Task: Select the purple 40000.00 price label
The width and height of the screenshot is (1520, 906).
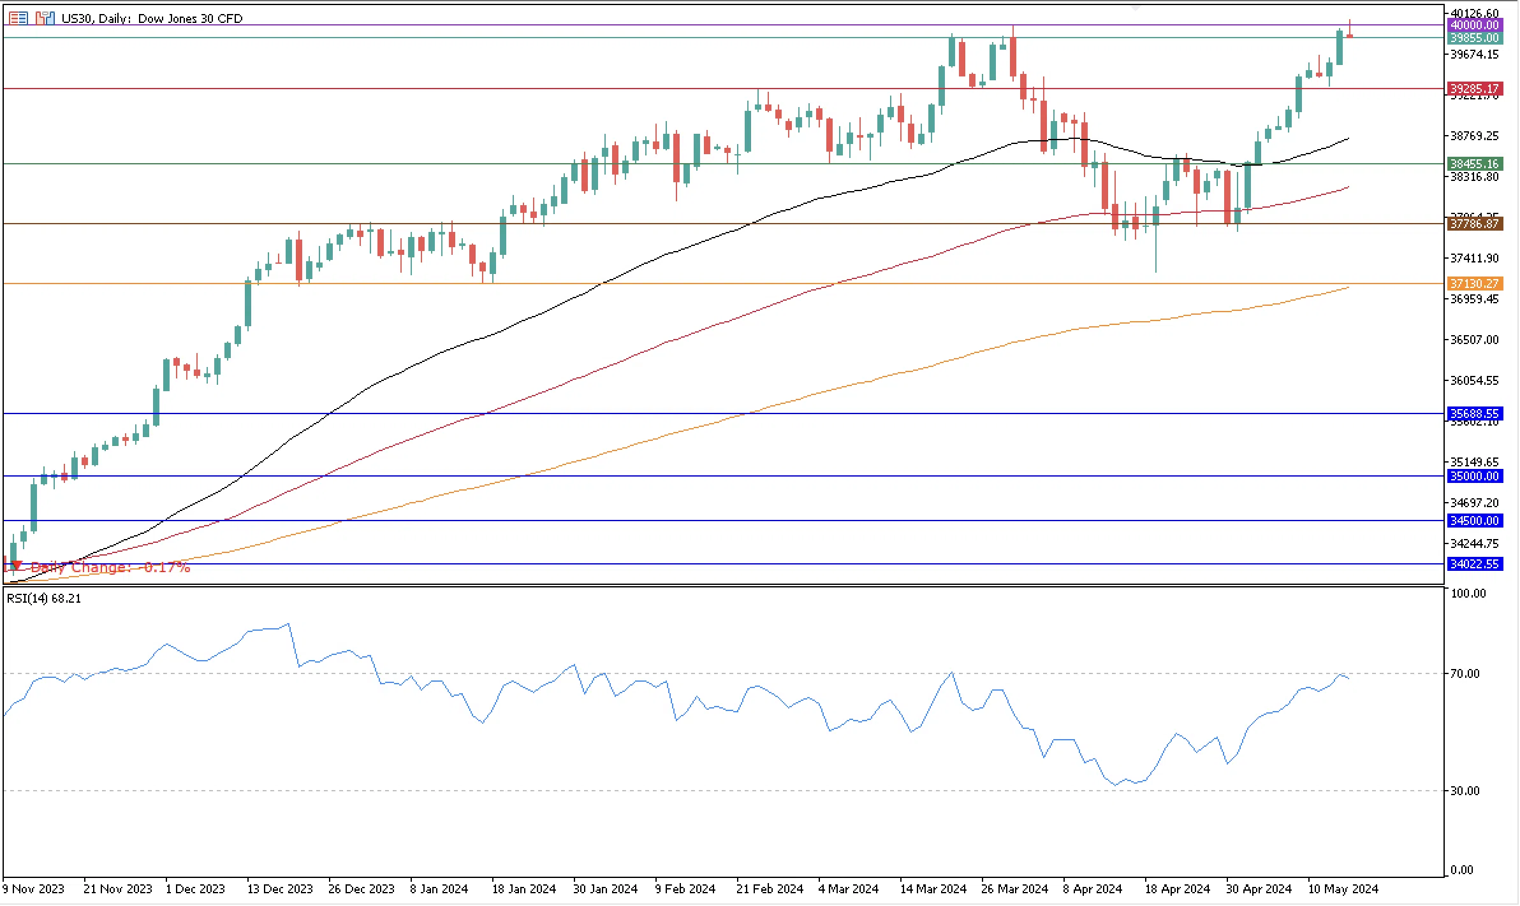Action: (x=1475, y=25)
